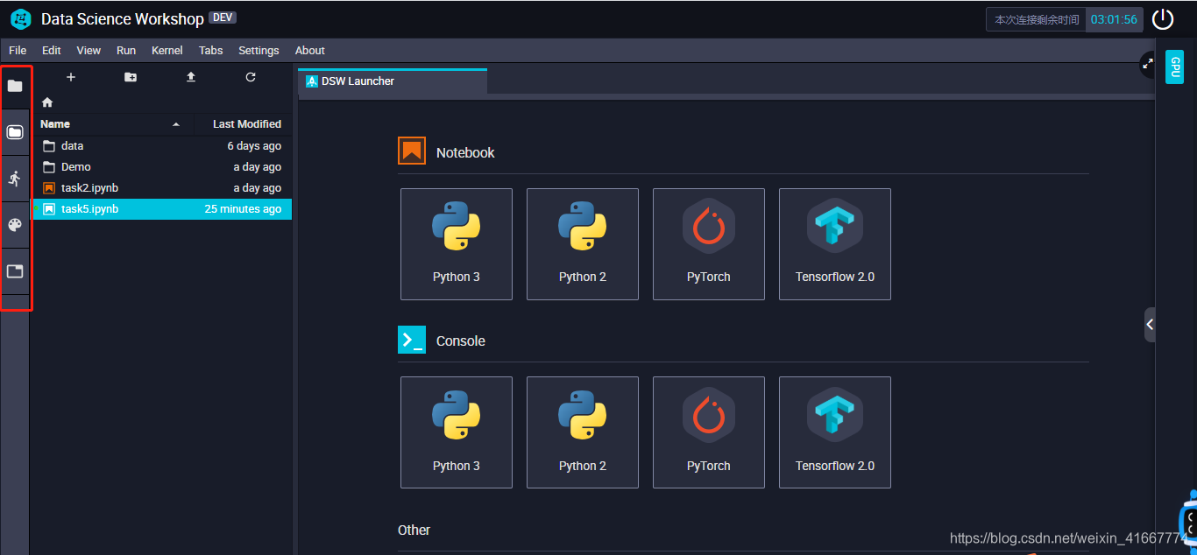This screenshot has height=555, width=1197.
Task: Open the file browser sidebar icon
Action: pyautogui.click(x=15, y=86)
